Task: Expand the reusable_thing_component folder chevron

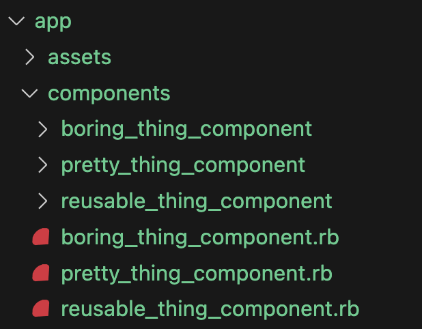Action: 43,201
